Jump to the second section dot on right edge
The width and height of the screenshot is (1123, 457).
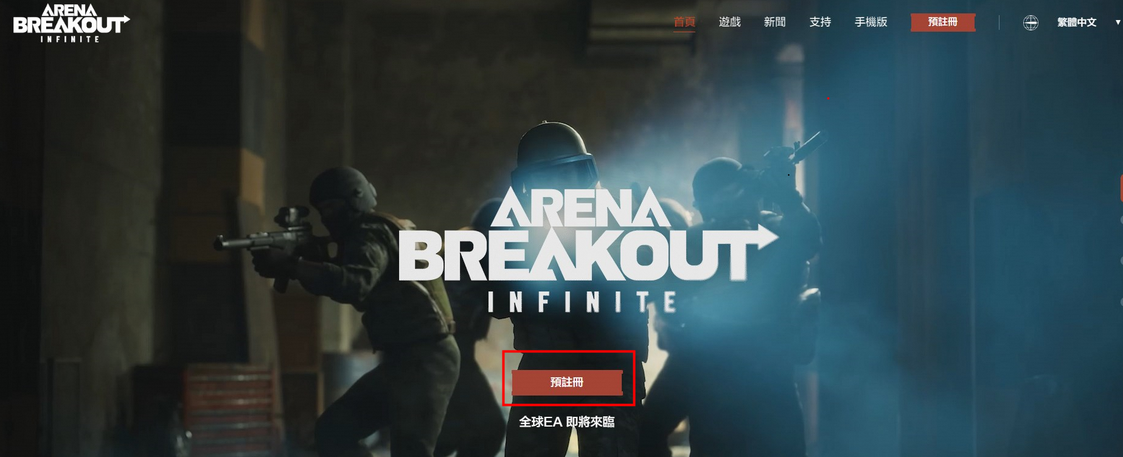coord(1121,220)
